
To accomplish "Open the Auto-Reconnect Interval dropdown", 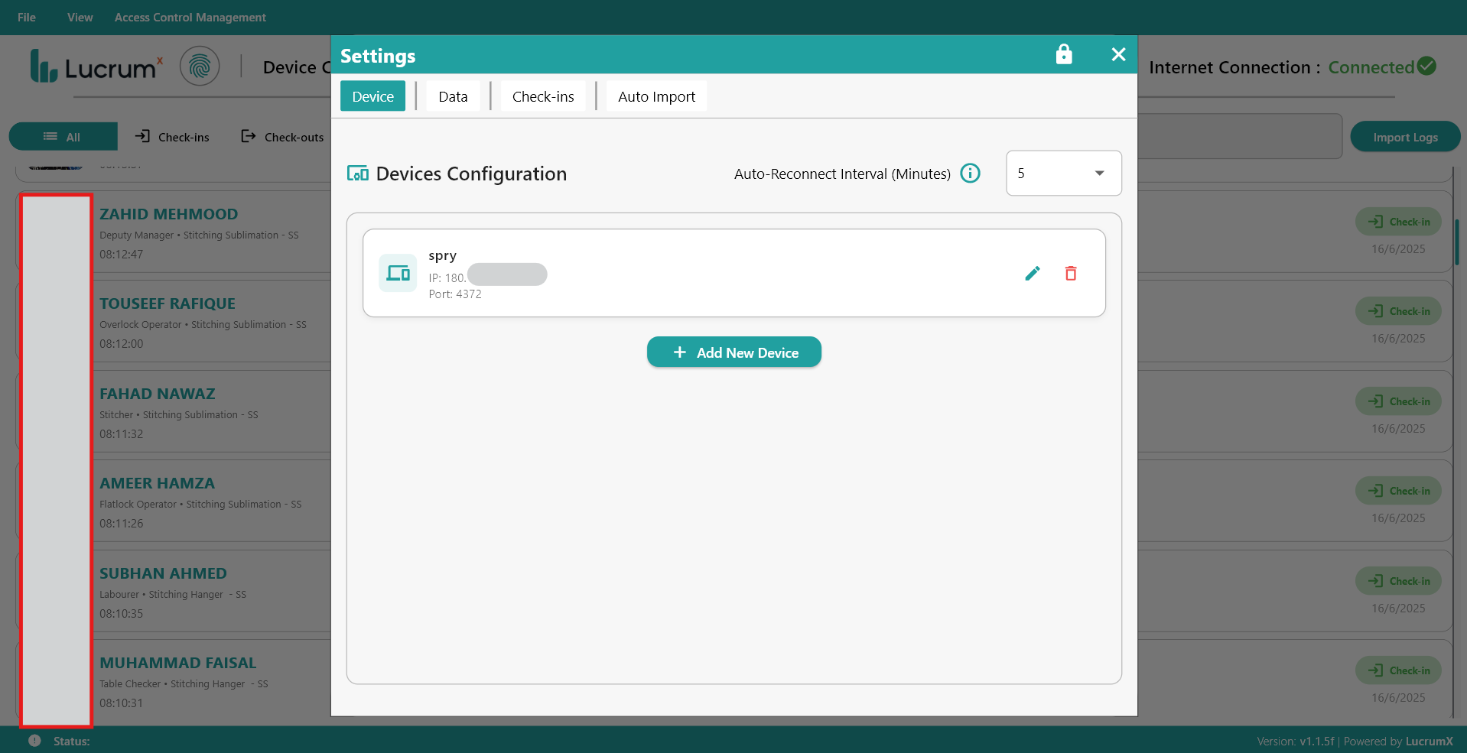I will tap(1063, 174).
